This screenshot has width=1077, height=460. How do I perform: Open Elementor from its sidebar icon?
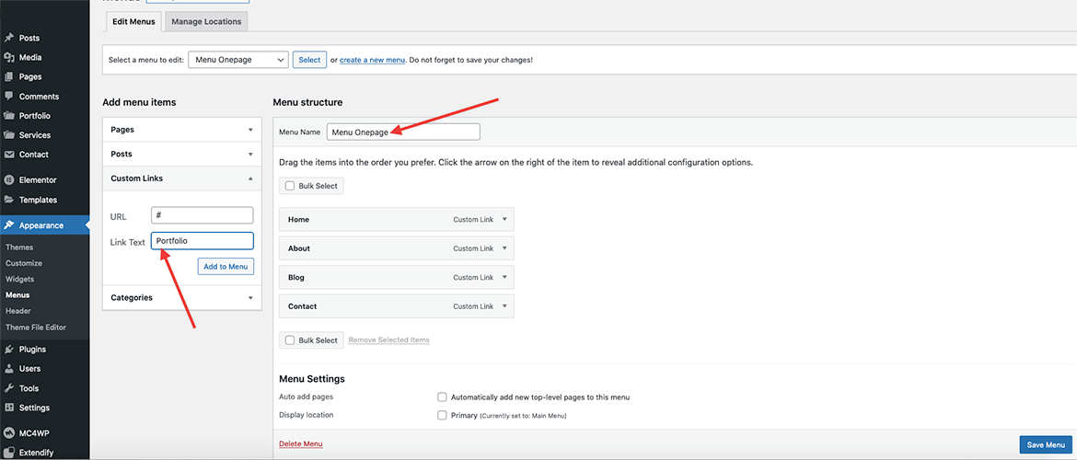(9, 180)
